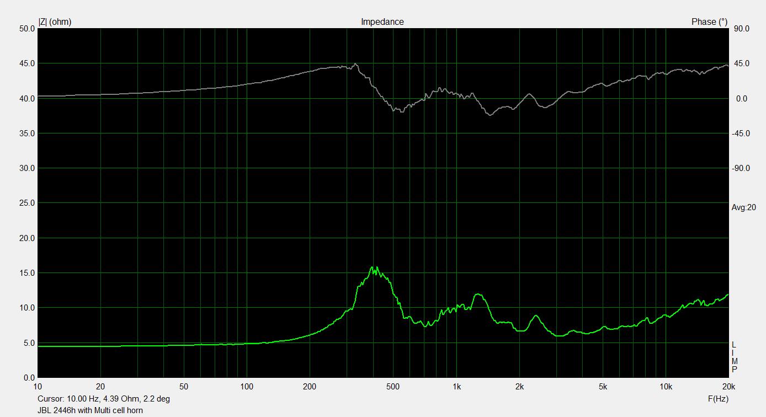Click the 1k frequency axis tick label
This screenshot has height=417, width=766.
coord(456,387)
